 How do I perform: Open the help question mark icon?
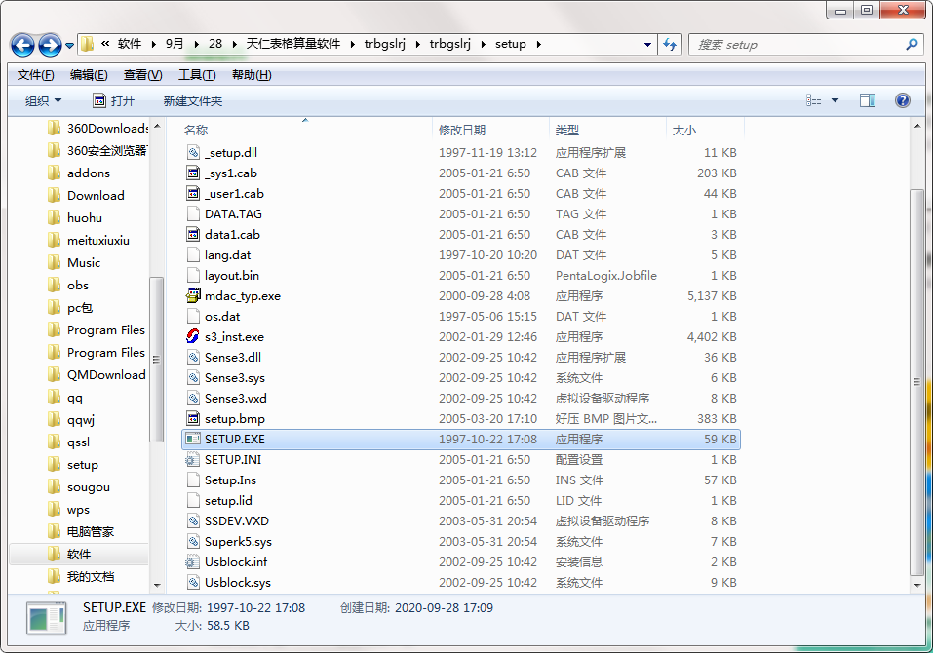coord(902,100)
